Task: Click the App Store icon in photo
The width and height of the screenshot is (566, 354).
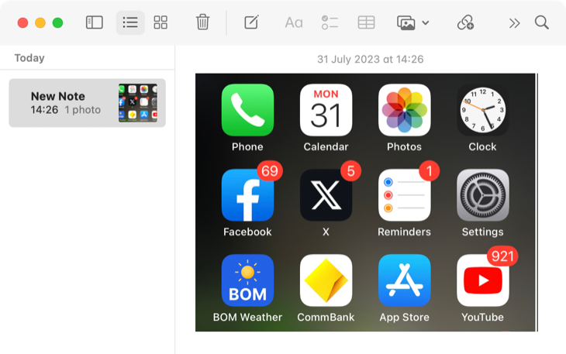Action: (404, 280)
